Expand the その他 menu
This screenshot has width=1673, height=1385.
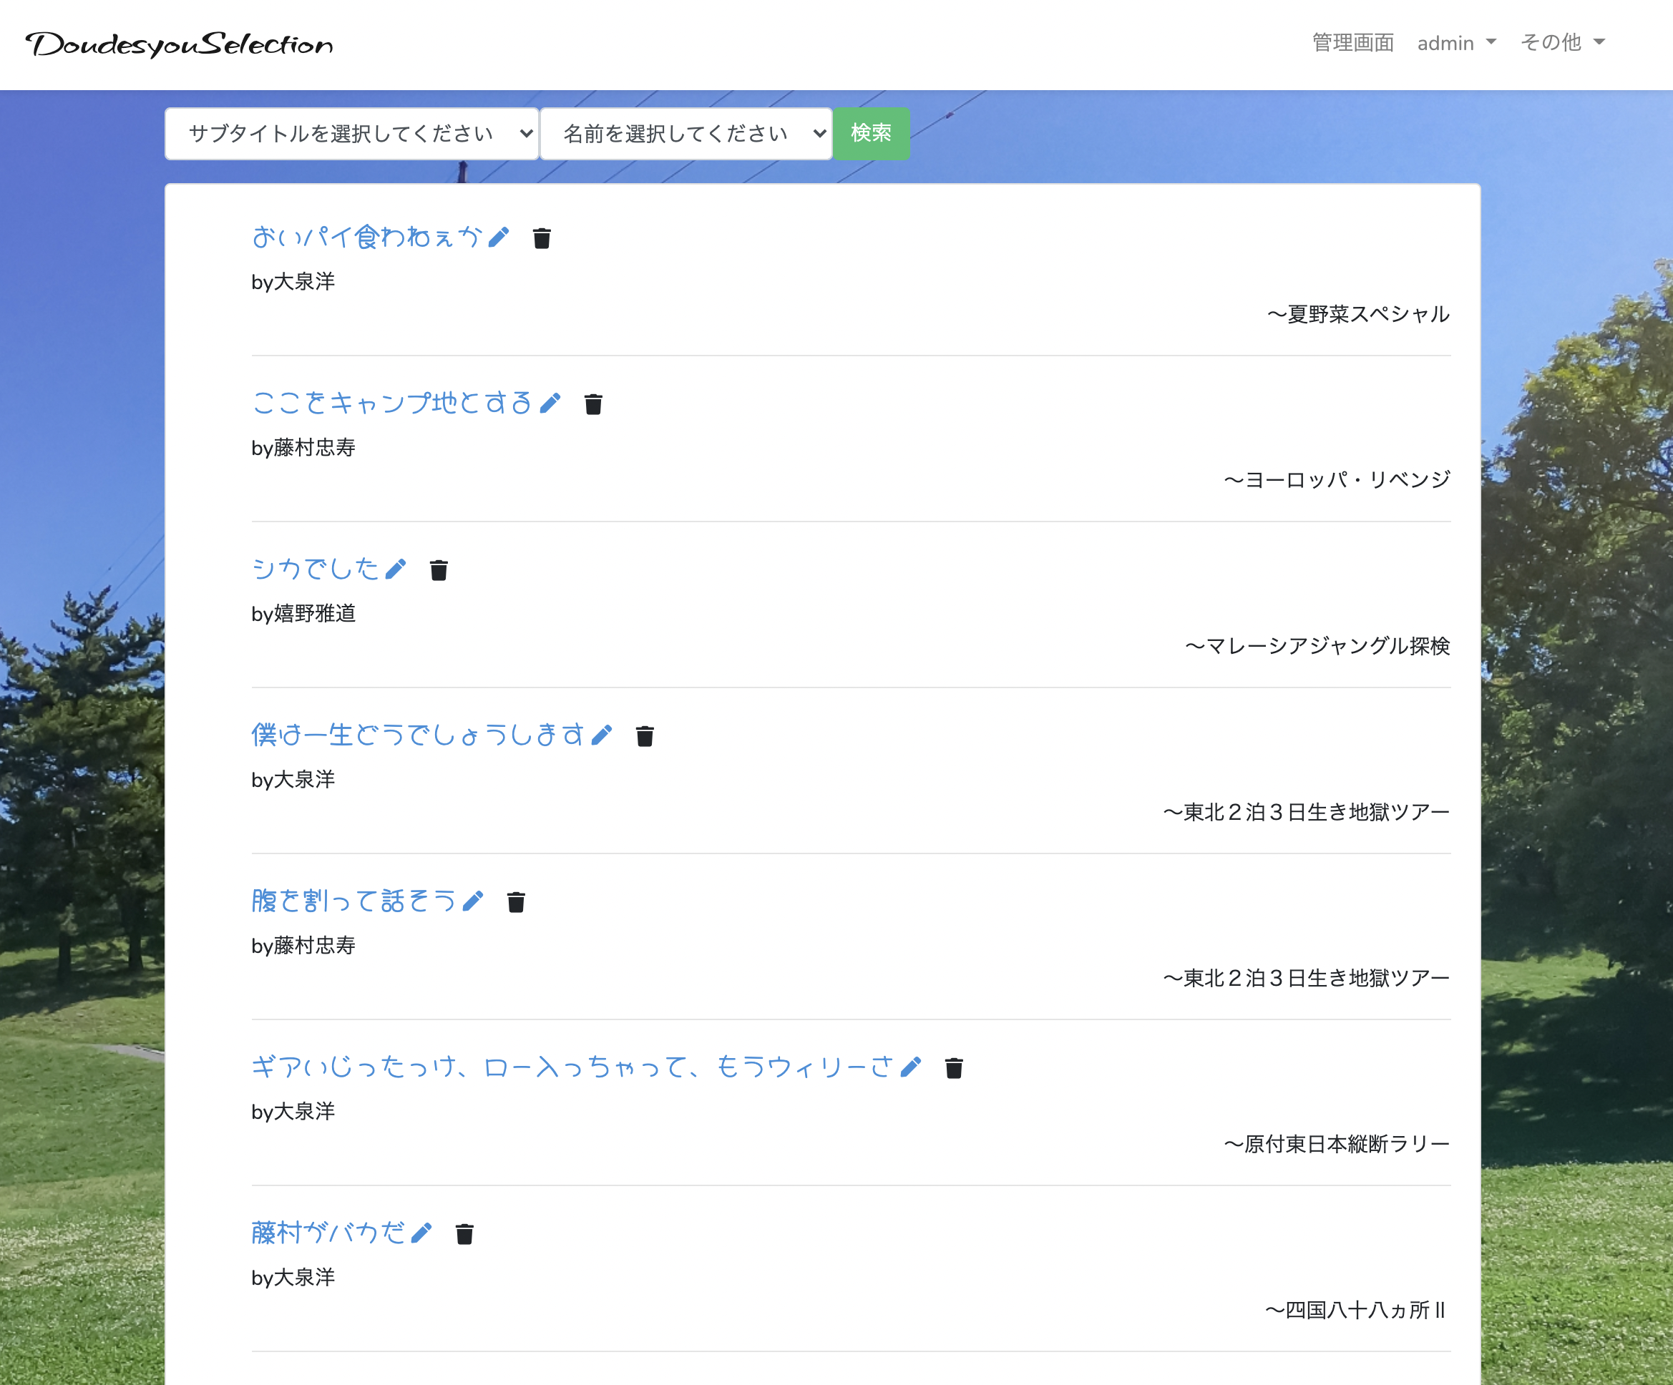coord(1562,42)
